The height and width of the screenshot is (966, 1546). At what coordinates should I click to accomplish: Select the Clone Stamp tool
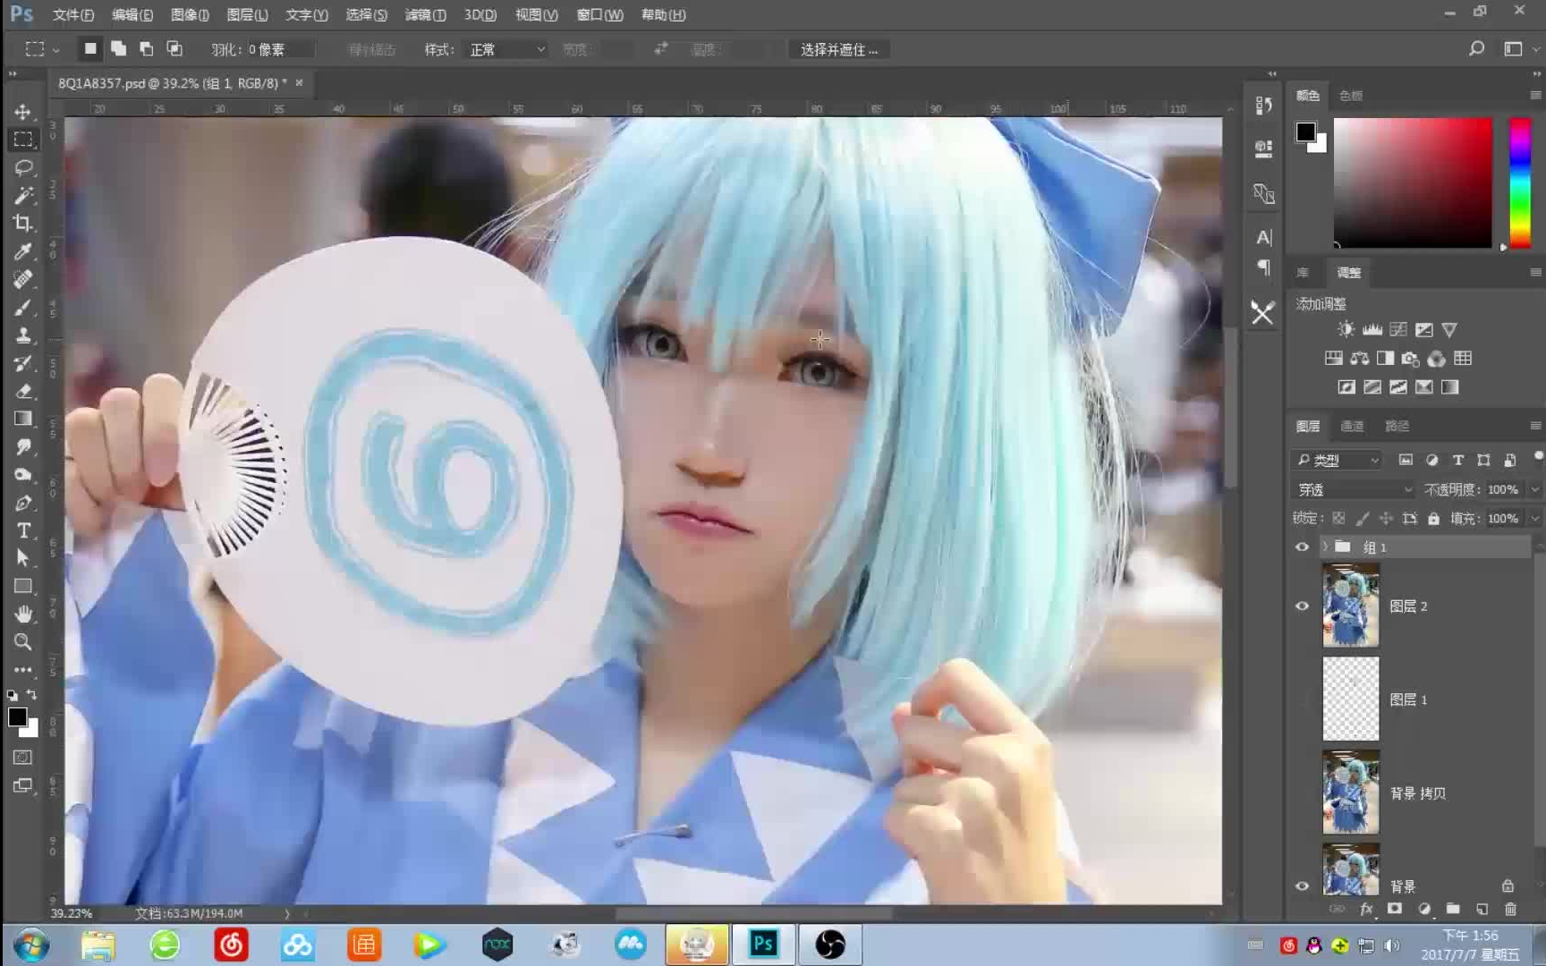click(23, 335)
